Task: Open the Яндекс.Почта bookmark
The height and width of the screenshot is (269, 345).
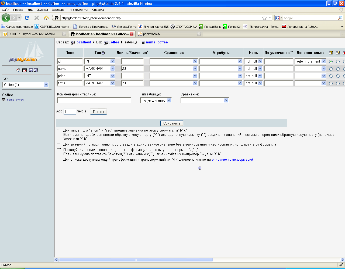Action: click(x=124, y=27)
